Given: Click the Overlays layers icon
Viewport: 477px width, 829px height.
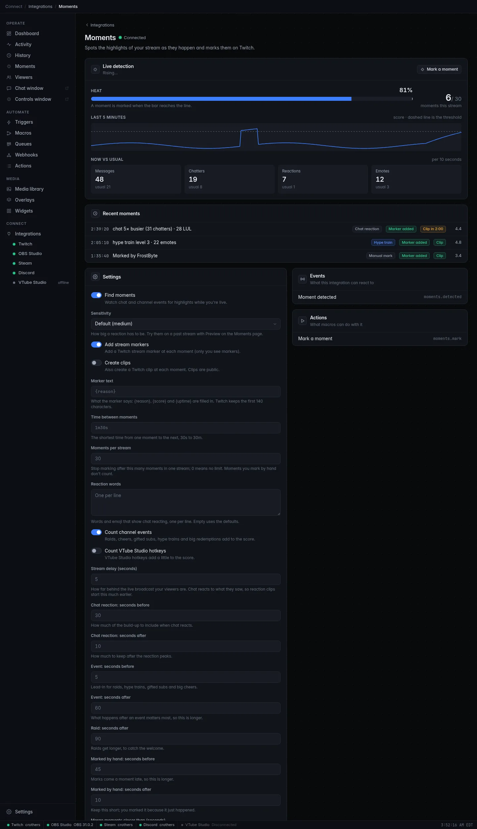Looking at the screenshot, I should [x=9, y=200].
